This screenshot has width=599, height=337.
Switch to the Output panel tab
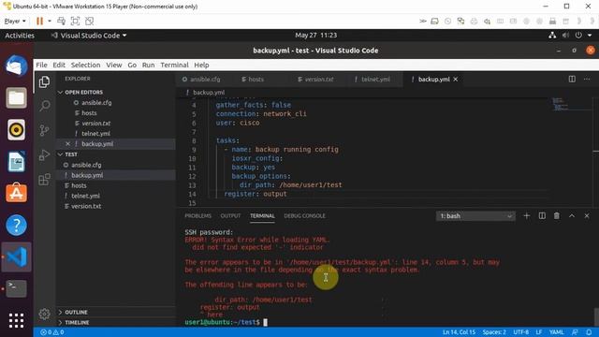pos(230,216)
